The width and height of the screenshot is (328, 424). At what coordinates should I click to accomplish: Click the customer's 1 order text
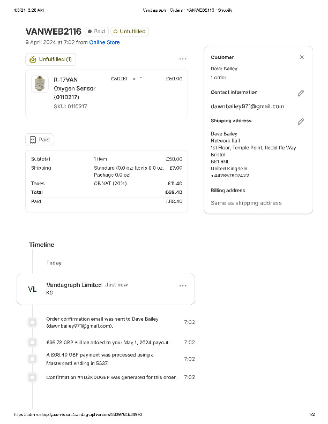click(x=219, y=78)
